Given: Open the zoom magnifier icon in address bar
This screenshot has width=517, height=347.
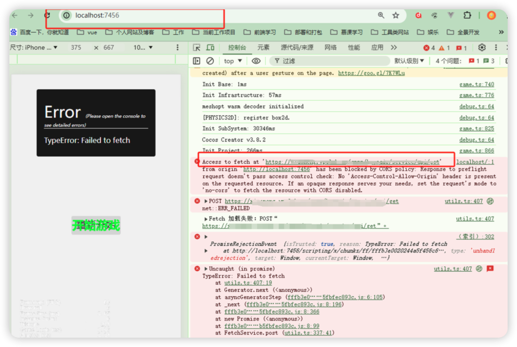Looking at the screenshot, I should coord(381,15).
